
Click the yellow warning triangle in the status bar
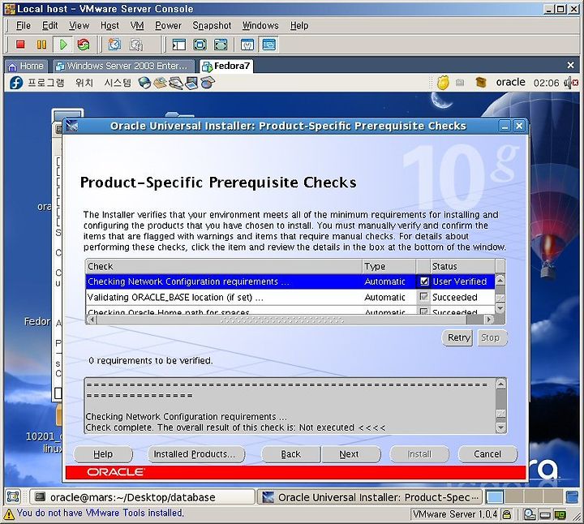pos(9,514)
